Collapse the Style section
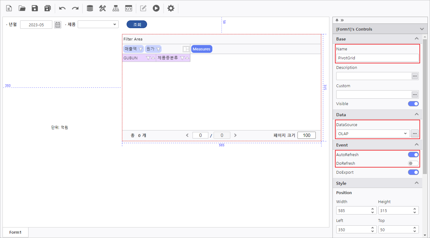430x238 pixels. (417, 183)
